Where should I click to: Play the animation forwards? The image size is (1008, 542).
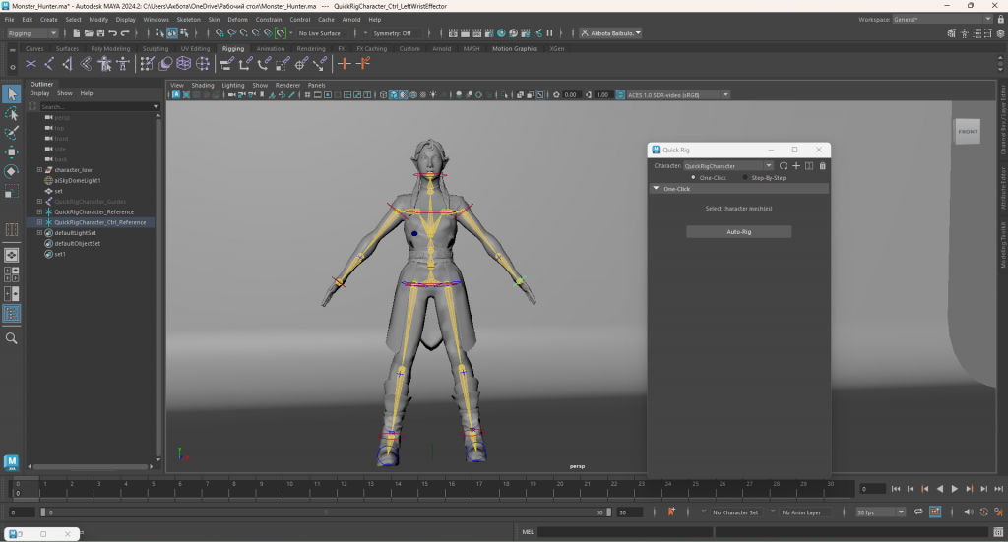click(x=954, y=489)
